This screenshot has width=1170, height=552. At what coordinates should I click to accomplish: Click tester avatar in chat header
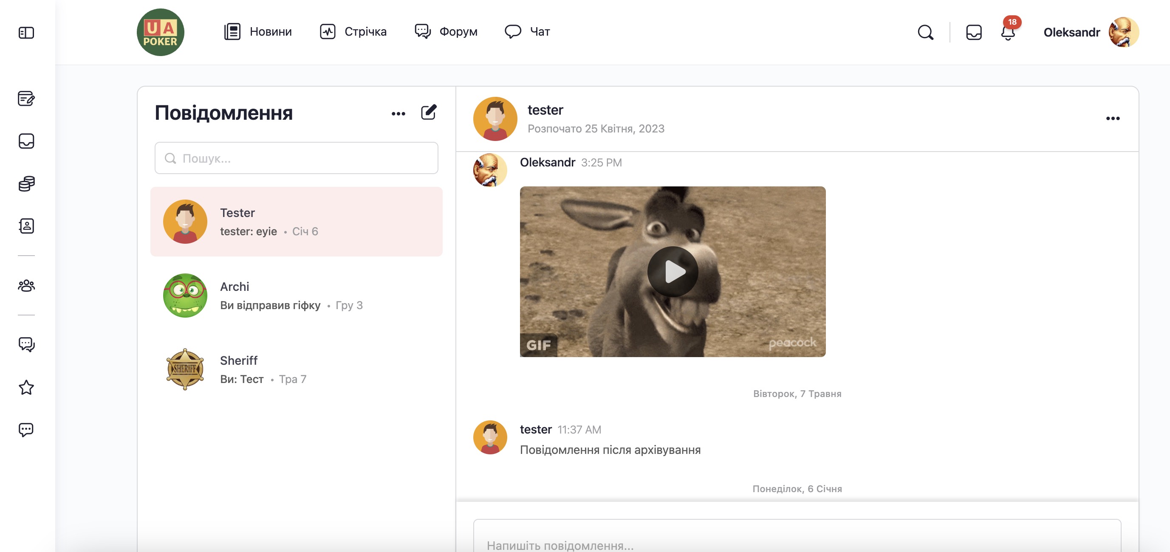point(495,119)
